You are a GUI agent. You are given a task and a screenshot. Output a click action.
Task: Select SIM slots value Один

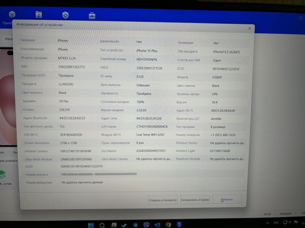[217, 60]
